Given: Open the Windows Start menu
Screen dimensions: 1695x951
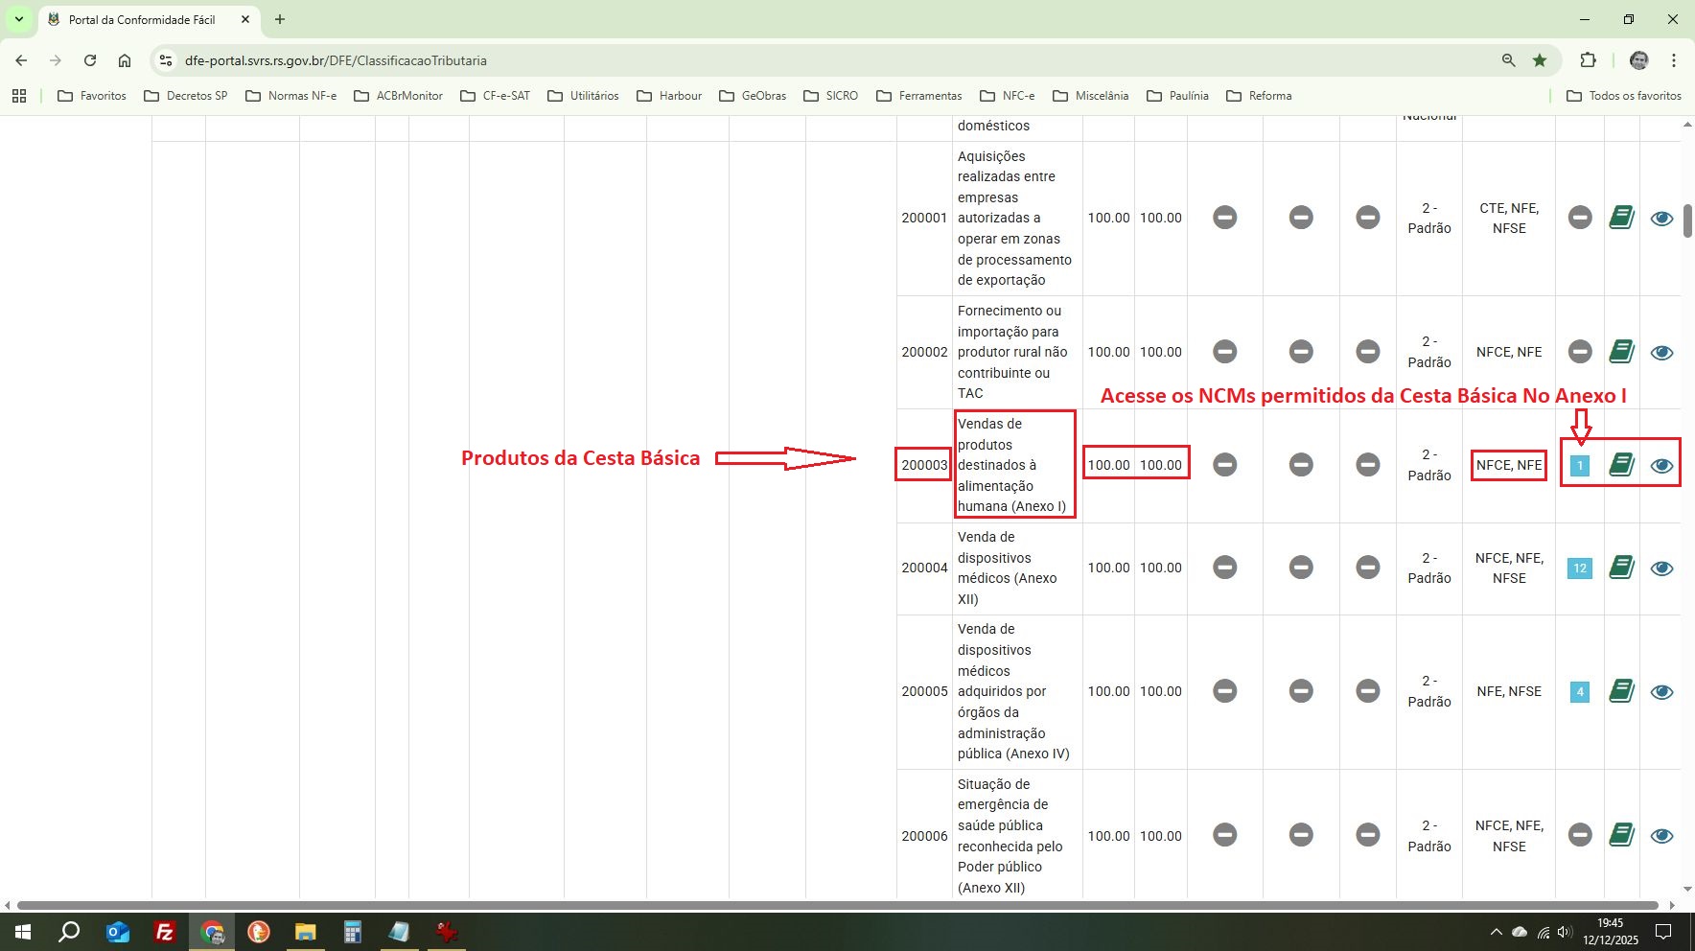Looking at the screenshot, I should tap(21, 931).
